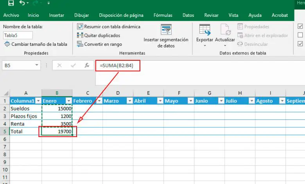Select row header 5

coord(5,132)
